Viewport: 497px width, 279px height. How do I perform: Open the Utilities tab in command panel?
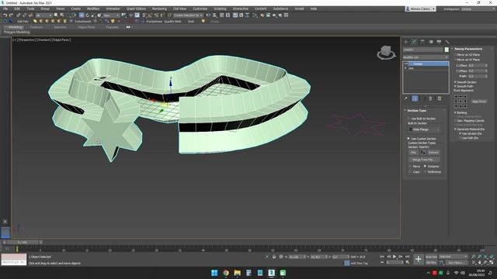pos(447,42)
